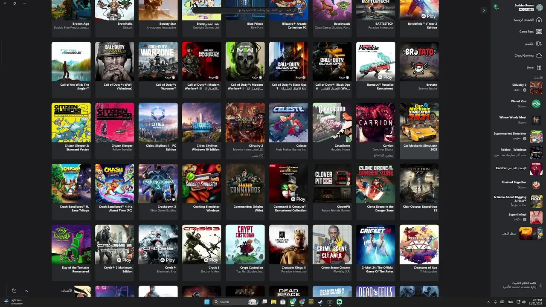
Task: Open the Game Pass sidebar section
Action: coord(530,32)
